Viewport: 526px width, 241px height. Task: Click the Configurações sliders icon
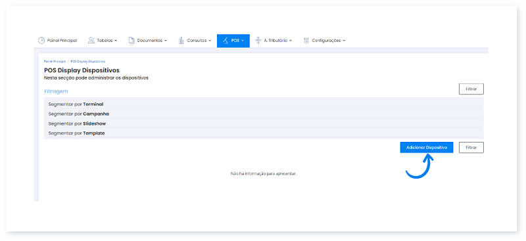tap(306, 40)
